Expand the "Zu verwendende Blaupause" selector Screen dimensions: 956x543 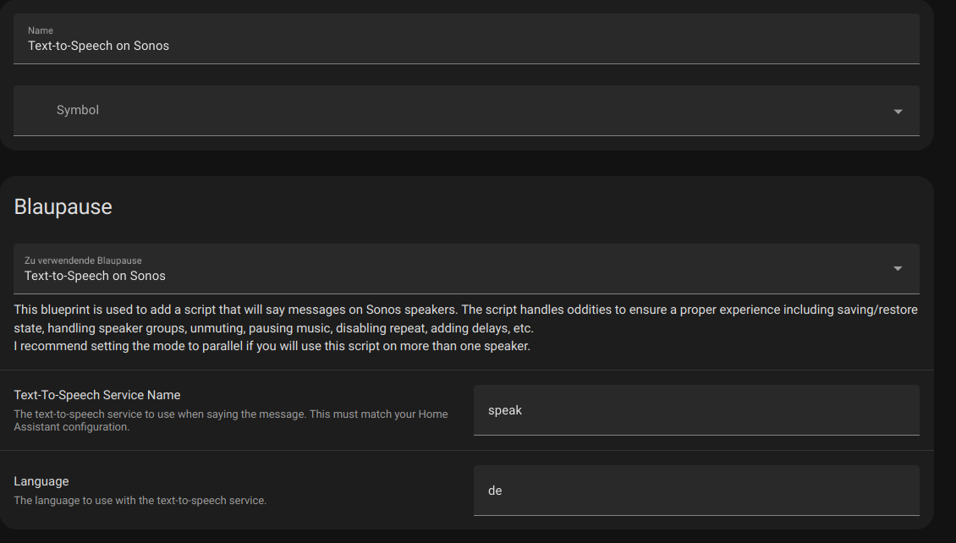point(465,269)
